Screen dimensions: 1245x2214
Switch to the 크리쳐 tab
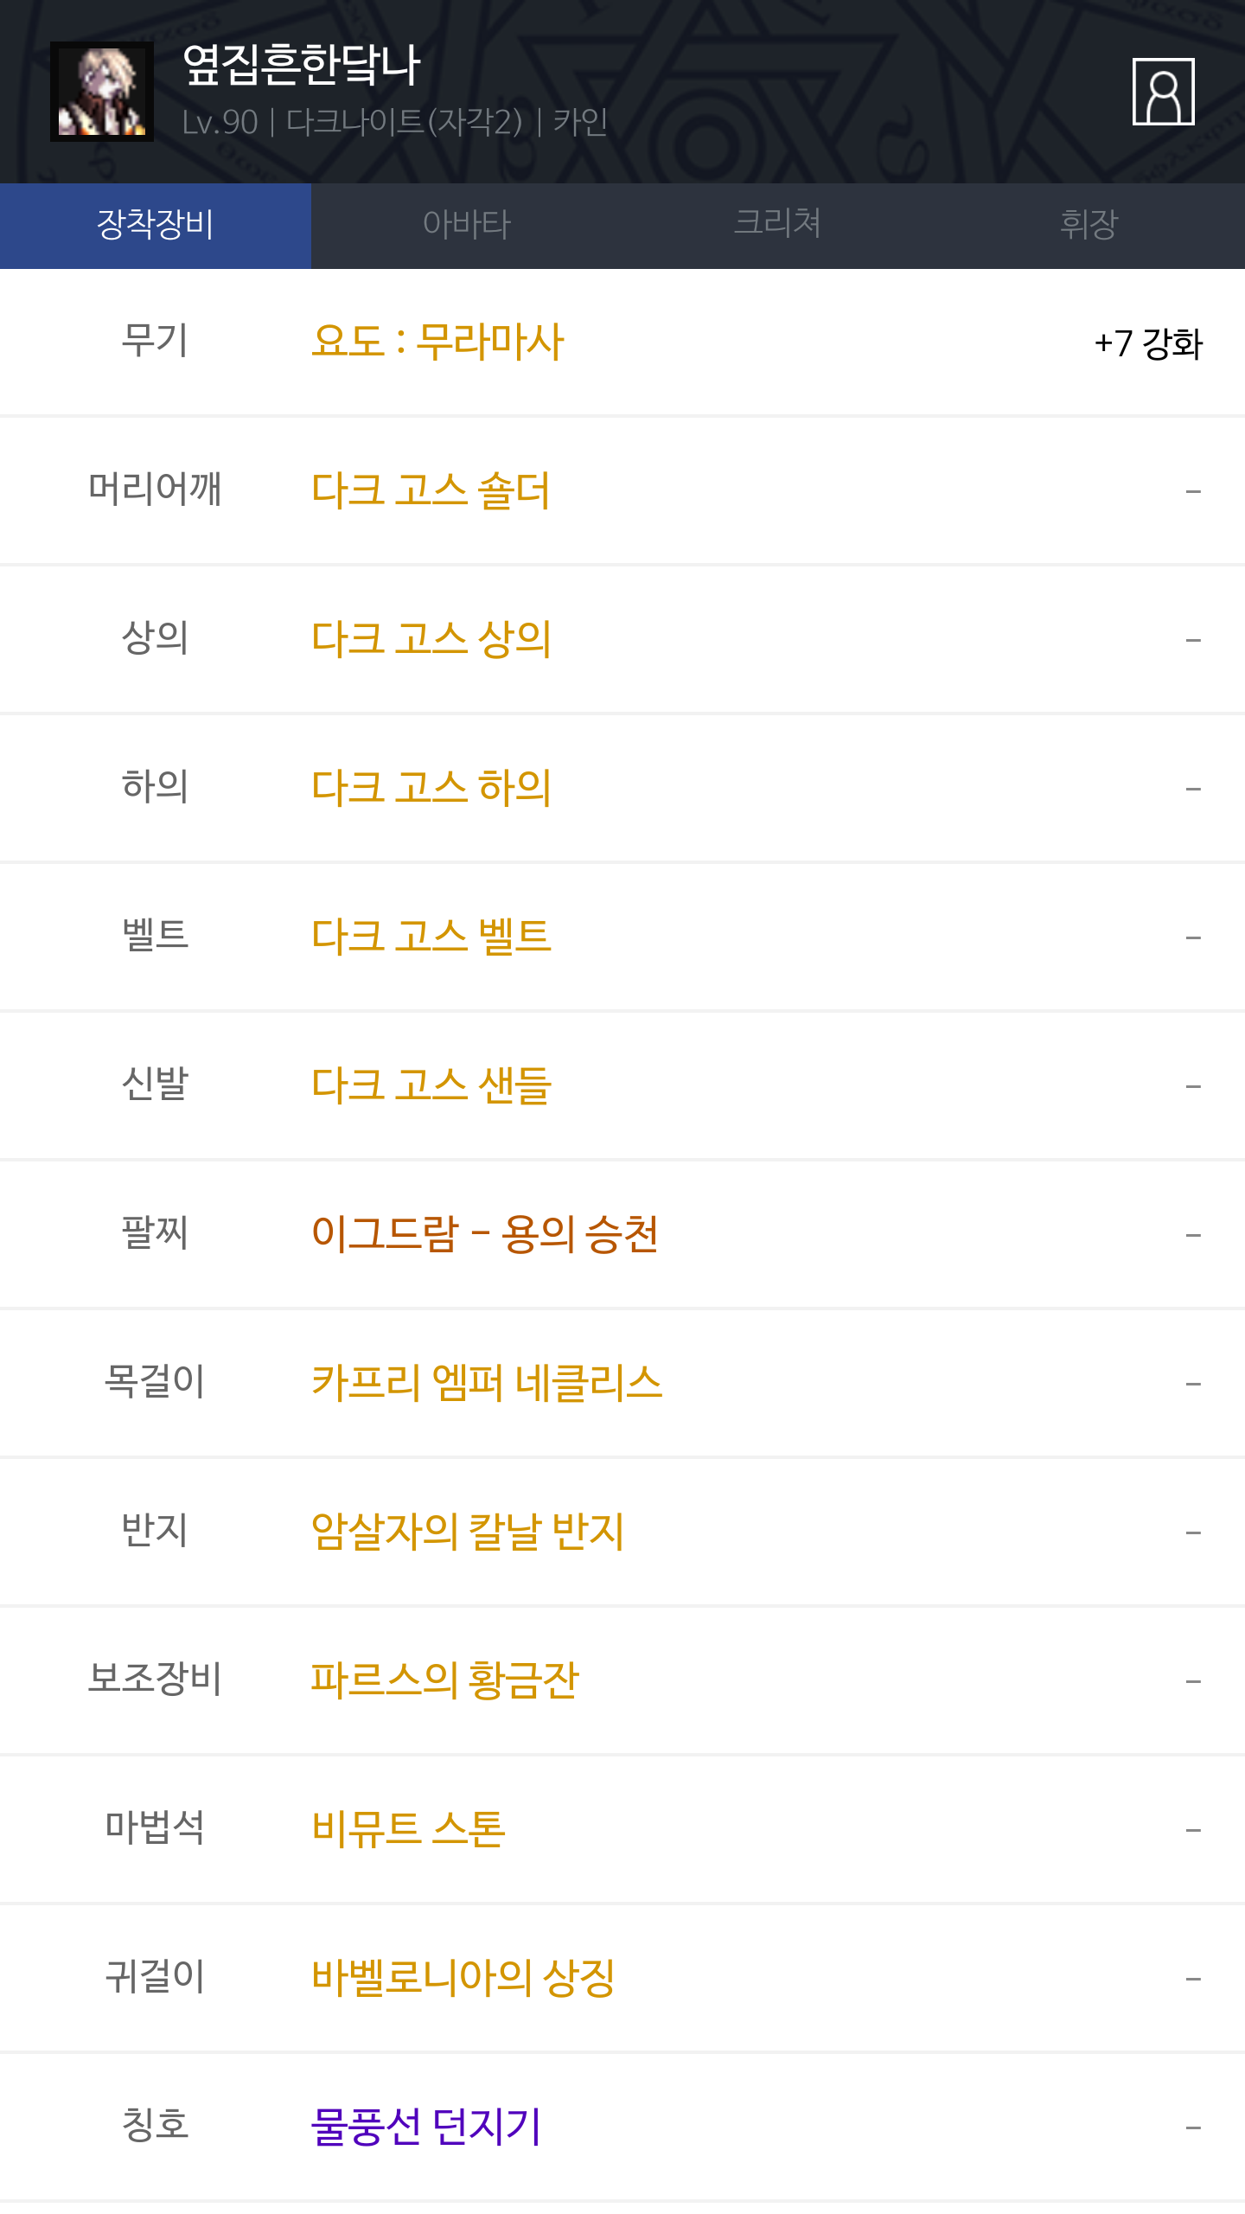pos(777,225)
